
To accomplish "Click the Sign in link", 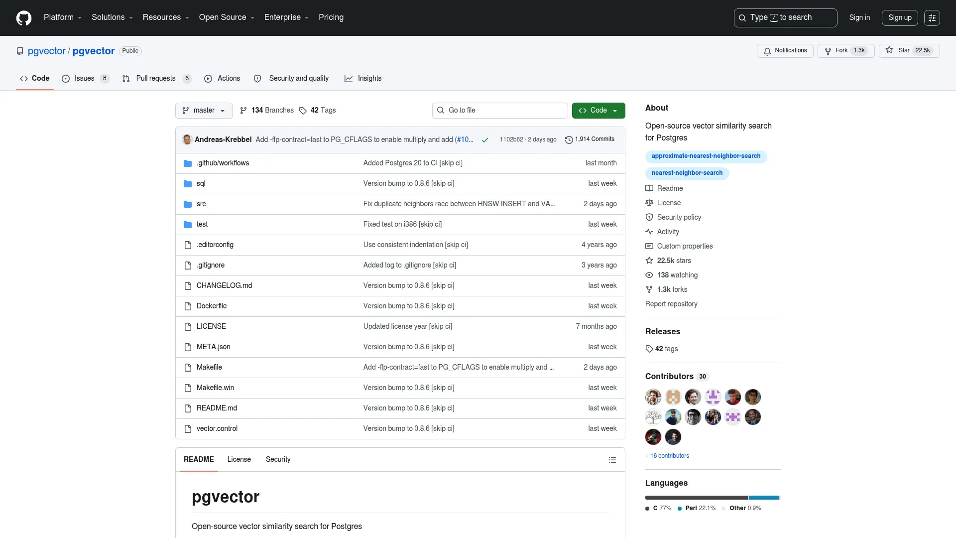I will coord(859,18).
